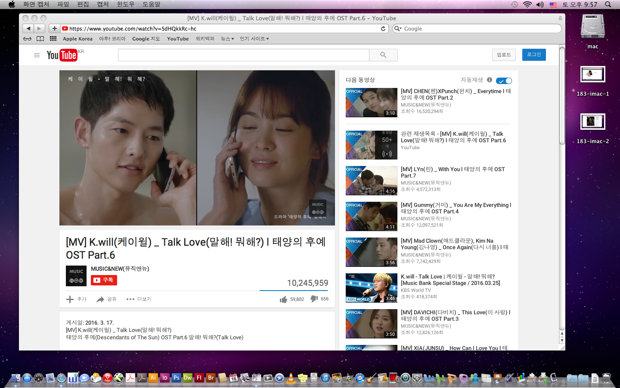Click the blue 로그인 button
Image resolution: width=620 pixels, height=388 pixels.
click(534, 55)
